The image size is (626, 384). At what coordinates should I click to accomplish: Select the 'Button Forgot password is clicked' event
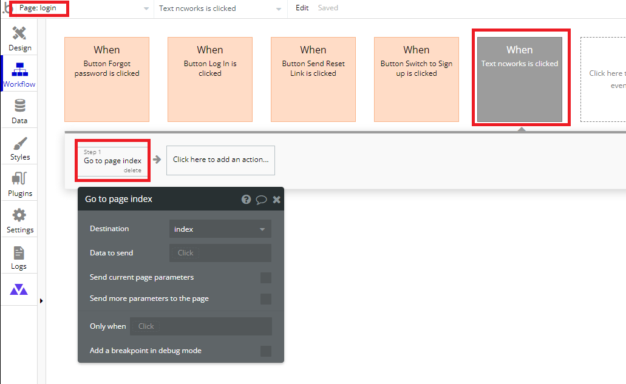[107, 79]
